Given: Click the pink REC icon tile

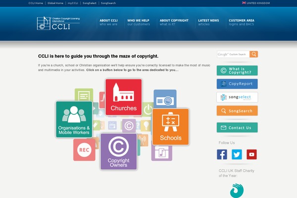Looking at the screenshot, I should pos(84,150).
